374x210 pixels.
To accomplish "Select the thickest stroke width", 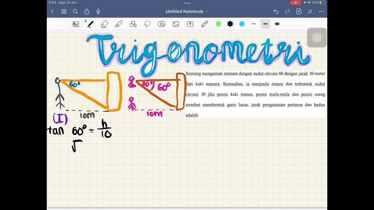I will point(277,24).
